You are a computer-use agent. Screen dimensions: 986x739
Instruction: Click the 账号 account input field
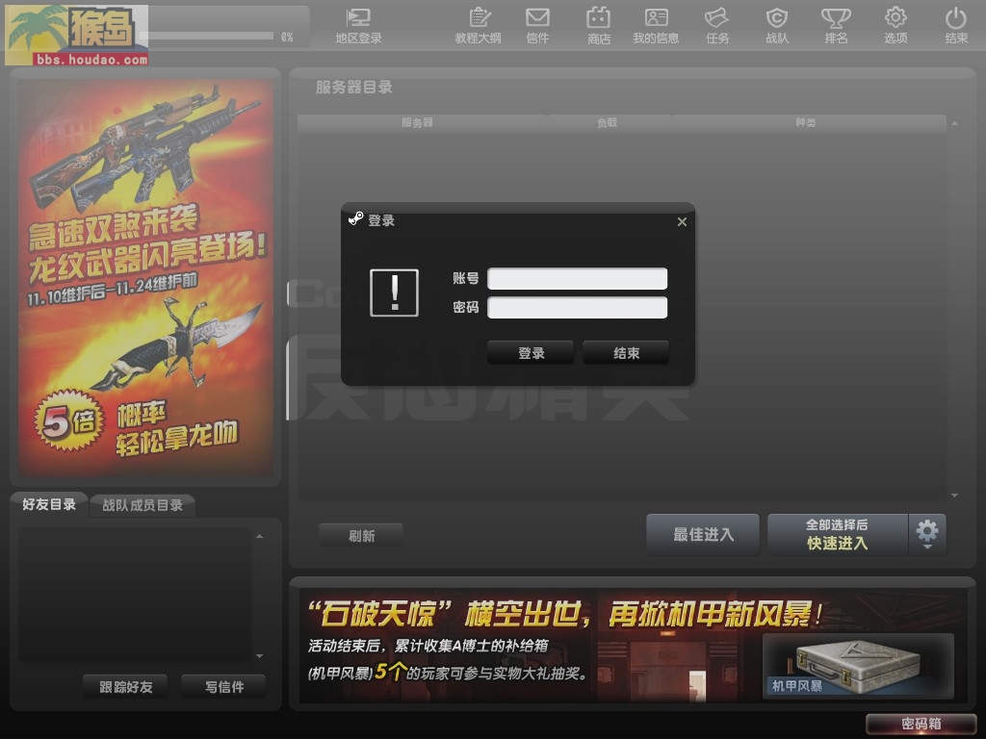pos(578,278)
